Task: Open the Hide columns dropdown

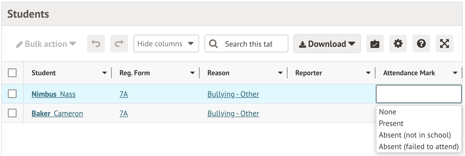Action: (166, 44)
